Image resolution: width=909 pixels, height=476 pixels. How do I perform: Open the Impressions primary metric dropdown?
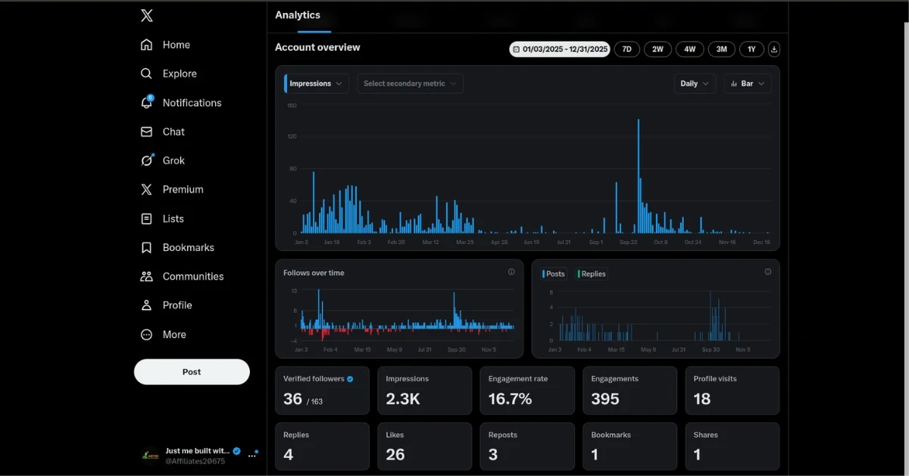tap(316, 83)
